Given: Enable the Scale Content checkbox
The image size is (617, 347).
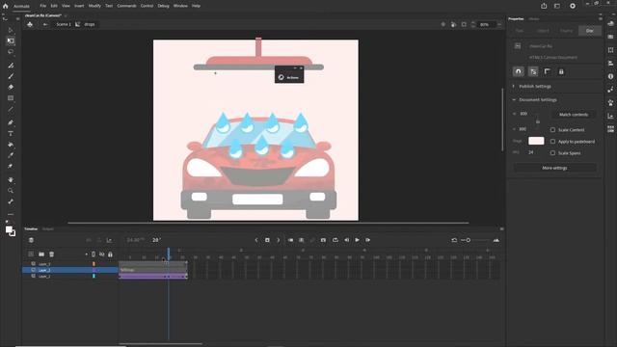Looking at the screenshot, I should coord(552,130).
